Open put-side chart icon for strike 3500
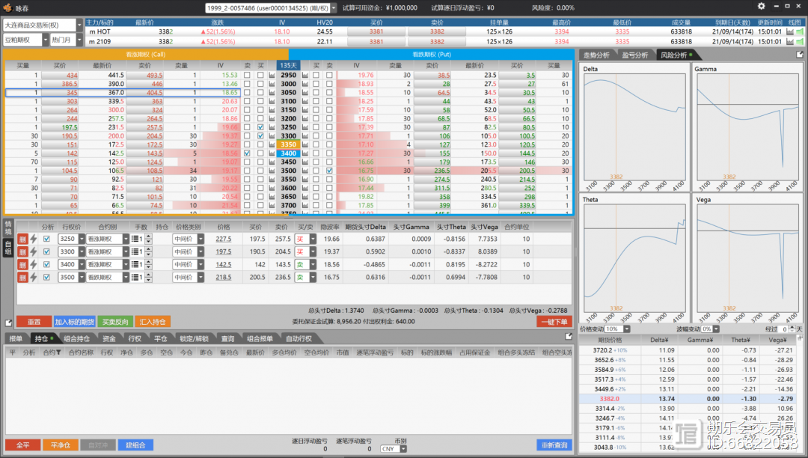 click(305, 171)
